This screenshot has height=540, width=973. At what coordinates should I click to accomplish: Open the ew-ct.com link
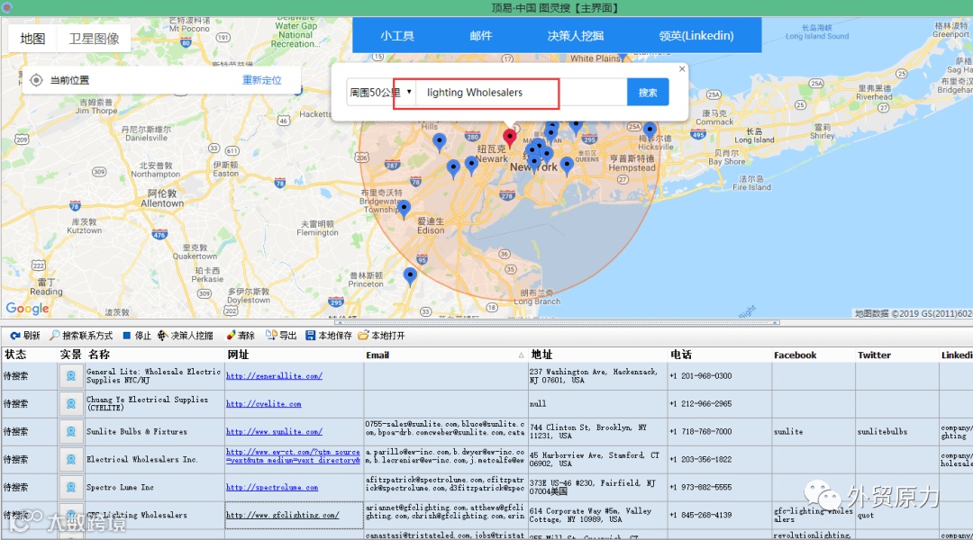(293, 455)
